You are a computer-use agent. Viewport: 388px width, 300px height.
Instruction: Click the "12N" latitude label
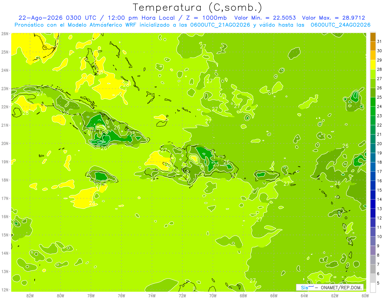(5, 290)
